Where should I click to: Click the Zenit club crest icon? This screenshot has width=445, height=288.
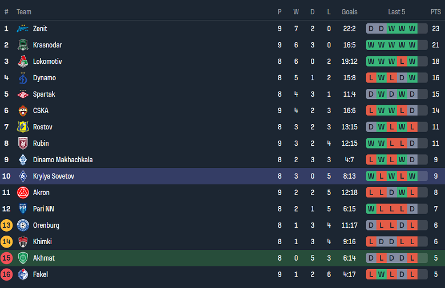tap(23, 28)
